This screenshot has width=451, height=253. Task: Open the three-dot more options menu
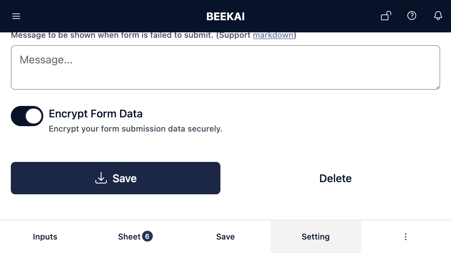tap(406, 237)
